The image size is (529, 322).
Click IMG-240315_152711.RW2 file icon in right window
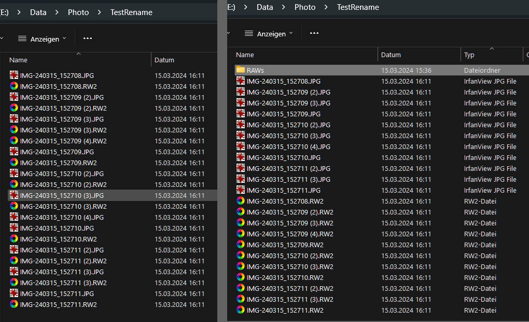point(241,310)
